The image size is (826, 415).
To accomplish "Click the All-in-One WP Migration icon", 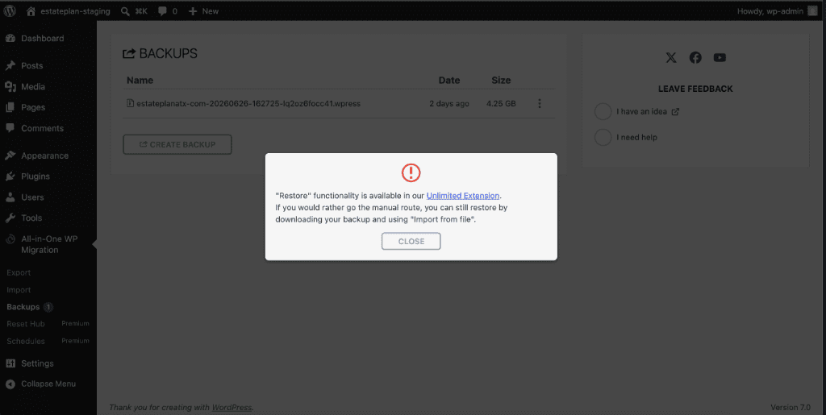I will coord(10,239).
